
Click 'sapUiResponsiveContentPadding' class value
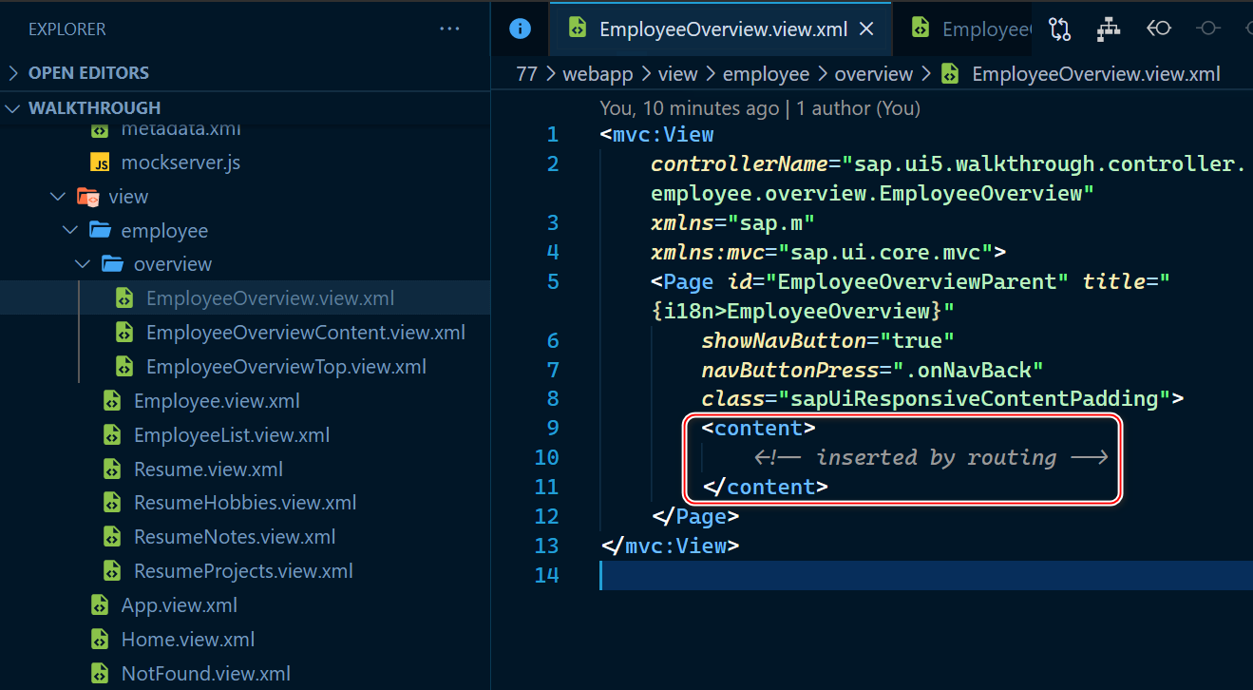(x=975, y=399)
